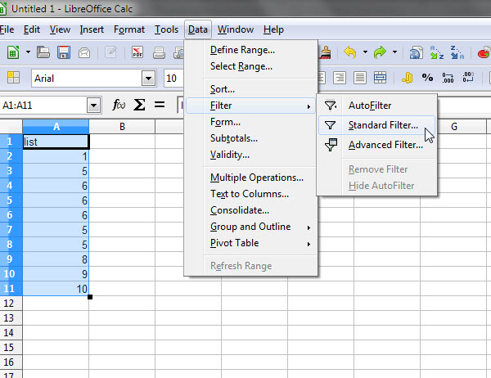Viewport: 491px width, 378px height.
Task: Click the Sort Ascending A-Z icon
Action: [x=436, y=52]
